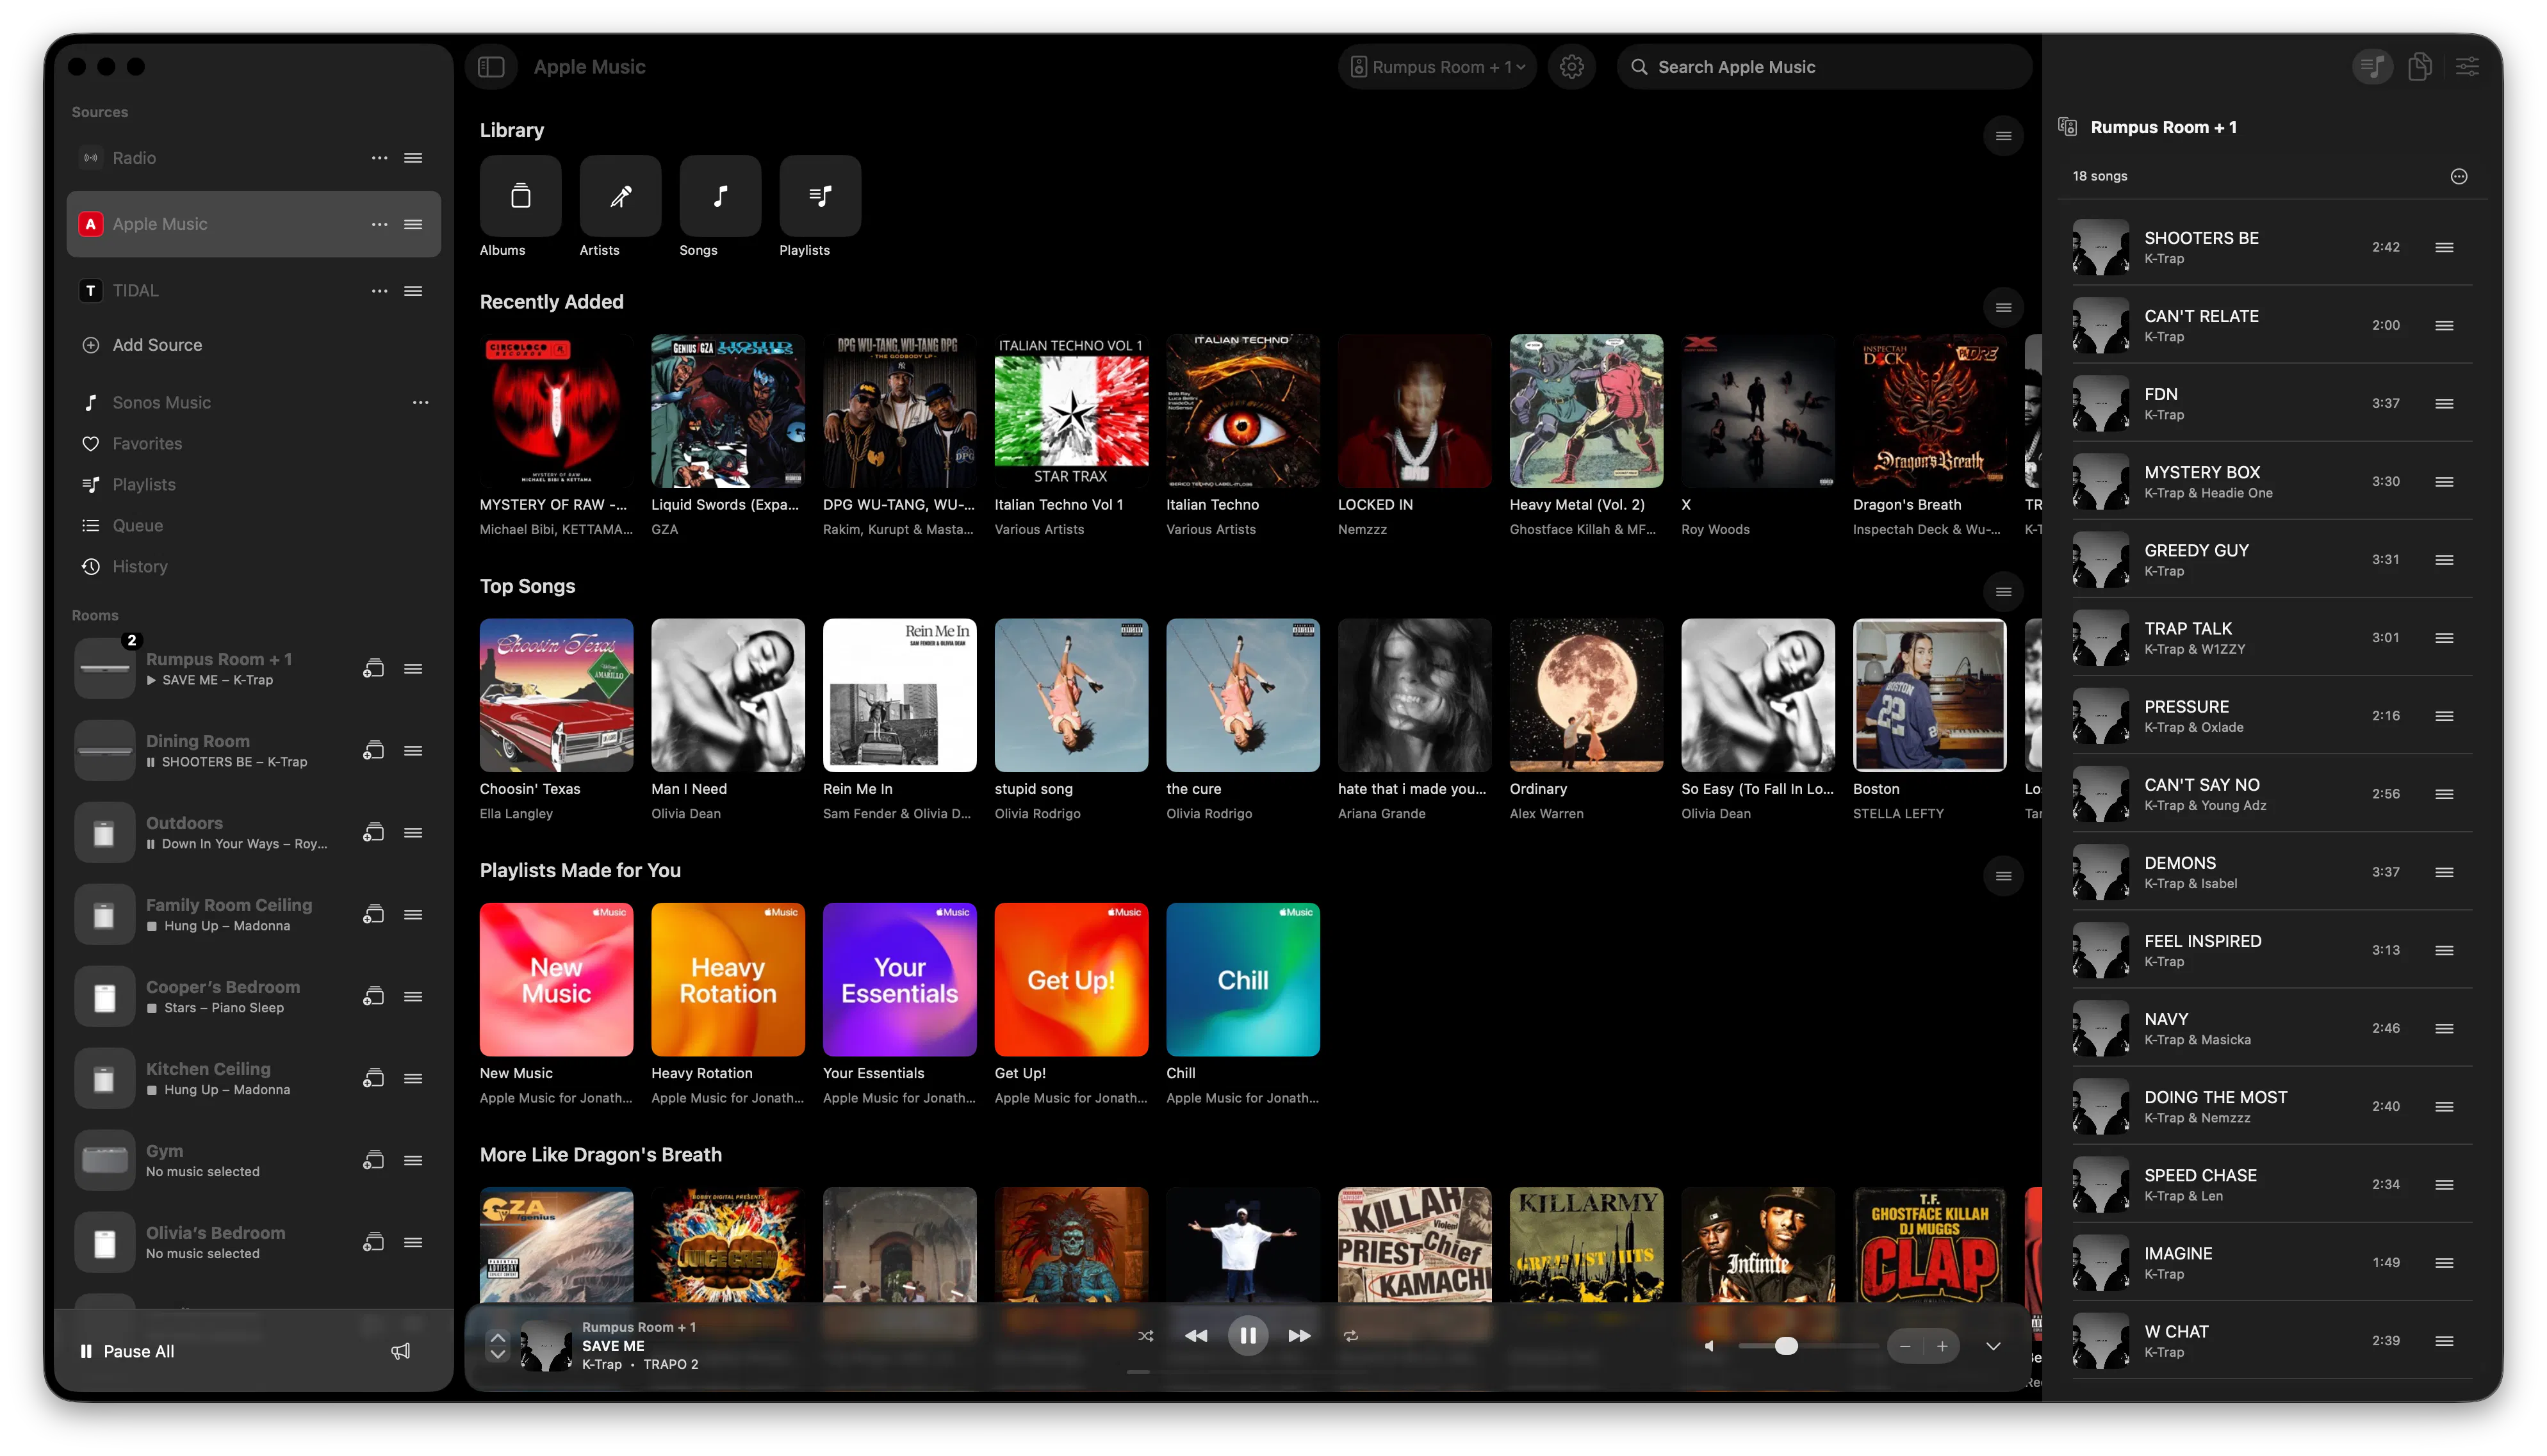2547x1456 pixels.
Task: Click the speaker volume icon in player bar
Action: click(x=1710, y=1346)
